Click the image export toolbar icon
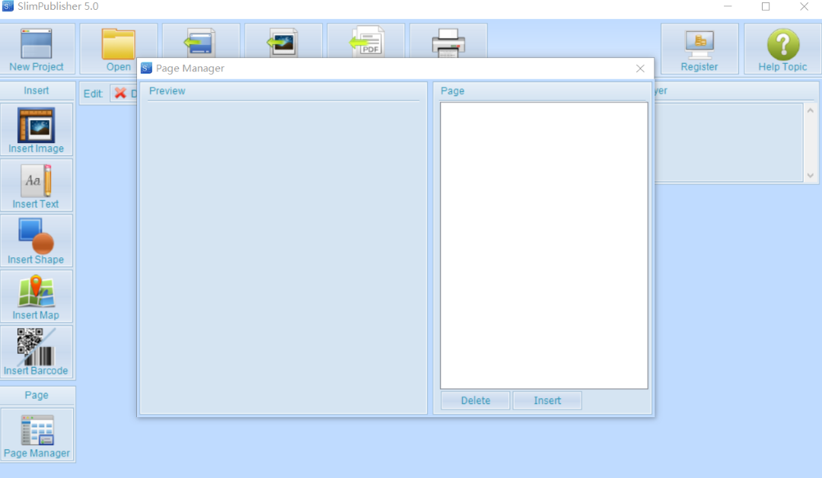Screen dimensions: 822x478 tap(283, 41)
